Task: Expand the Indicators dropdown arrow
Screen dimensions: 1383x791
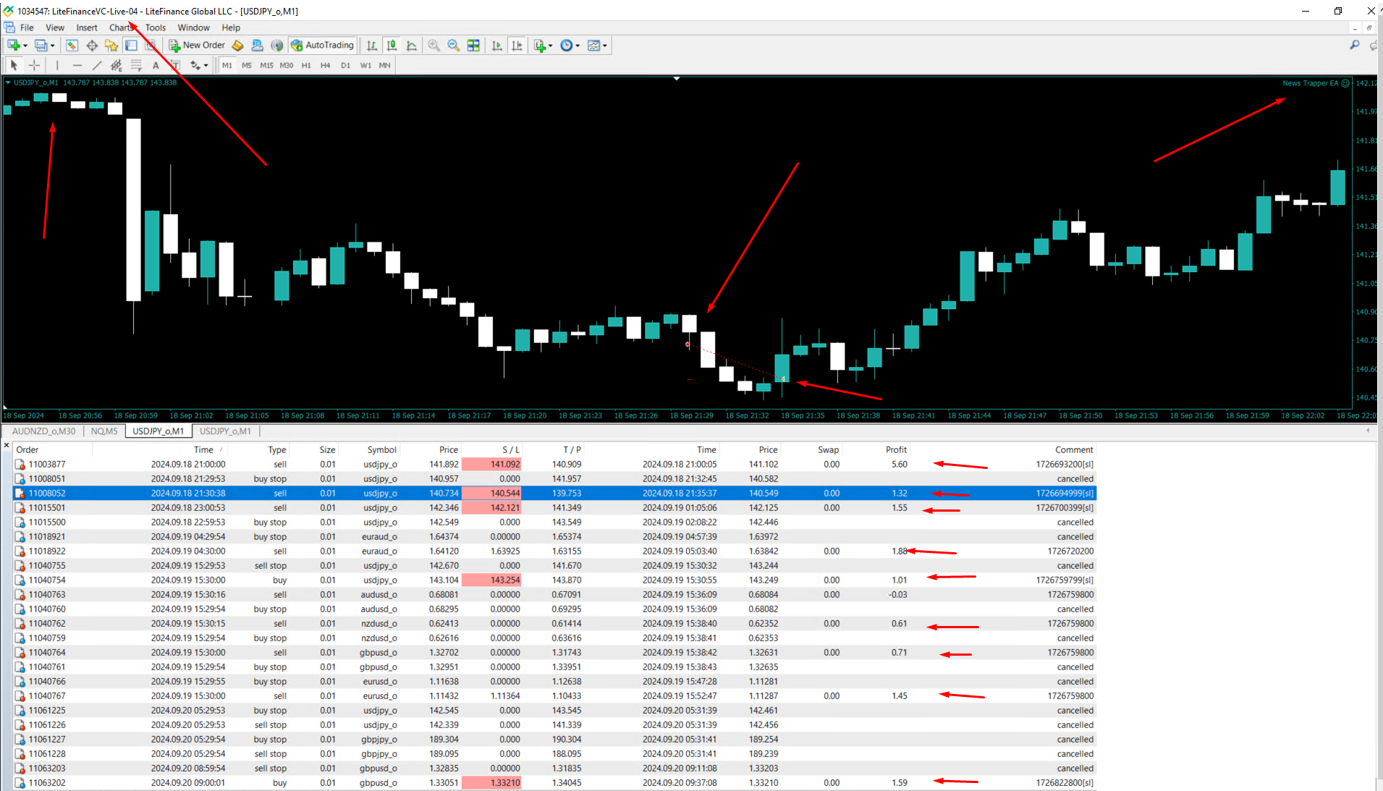Action: [x=551, y=46]
